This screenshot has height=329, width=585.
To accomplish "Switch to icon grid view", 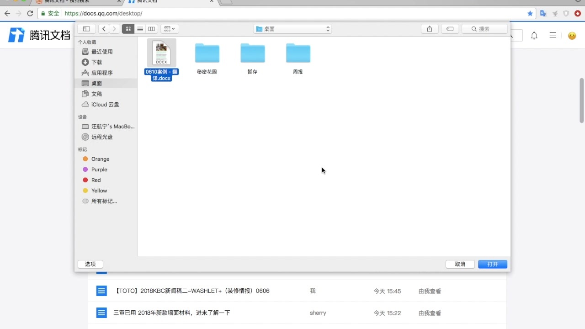I will [x=128, y=29].
